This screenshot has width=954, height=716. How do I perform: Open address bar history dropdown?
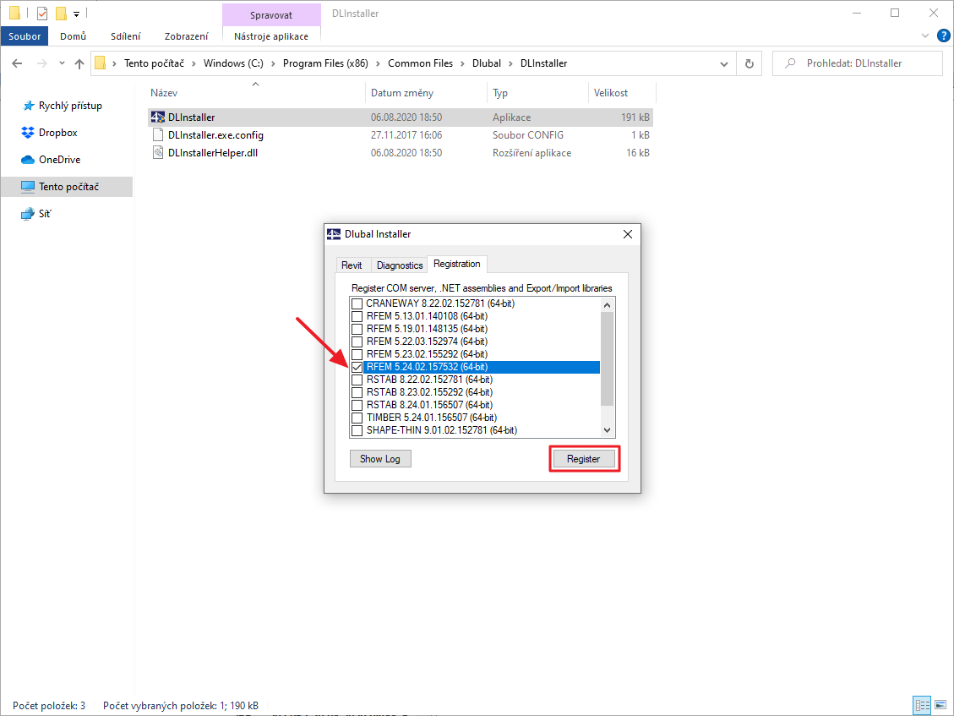[724, 63]
